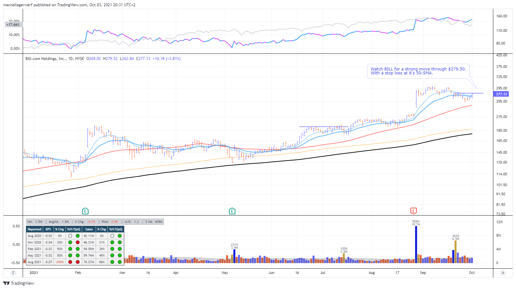Click the -4.7% change stat in volume bar
Image resolution: width=516 pixels, height=289 pixels.
click(91, 222)
